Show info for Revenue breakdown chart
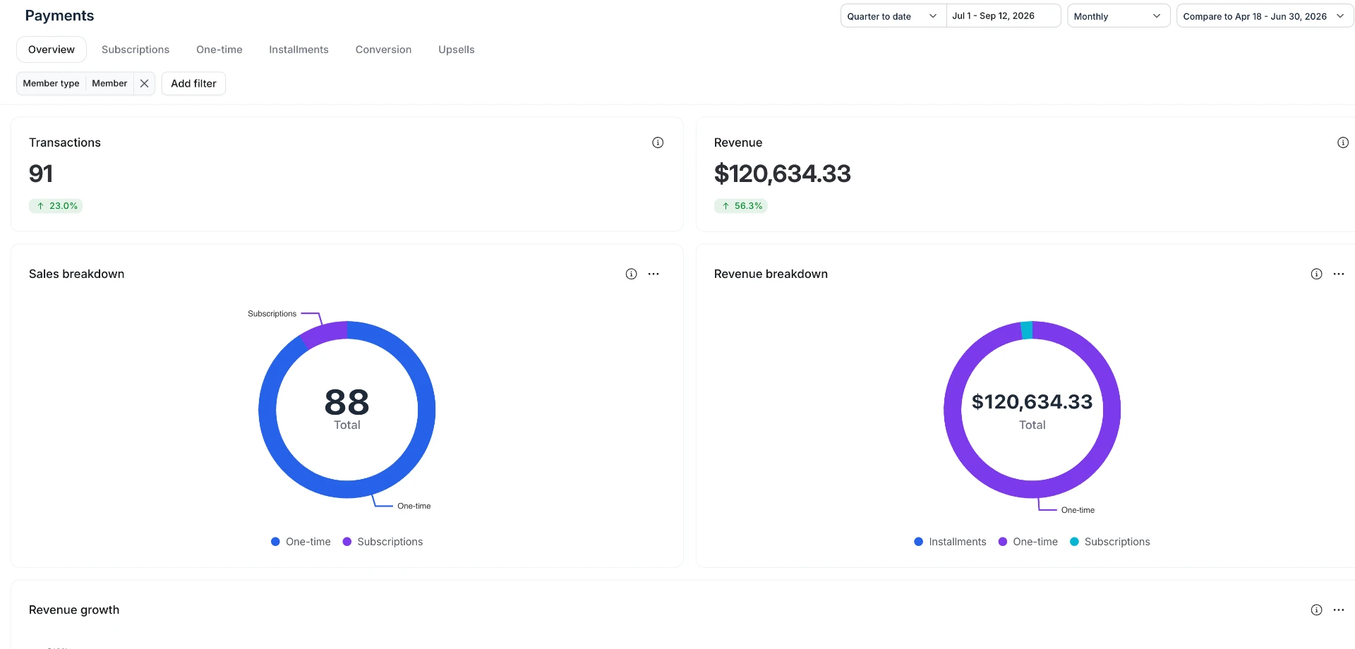The width and height of the screenshot is (1355, 649). [1316, 274]
